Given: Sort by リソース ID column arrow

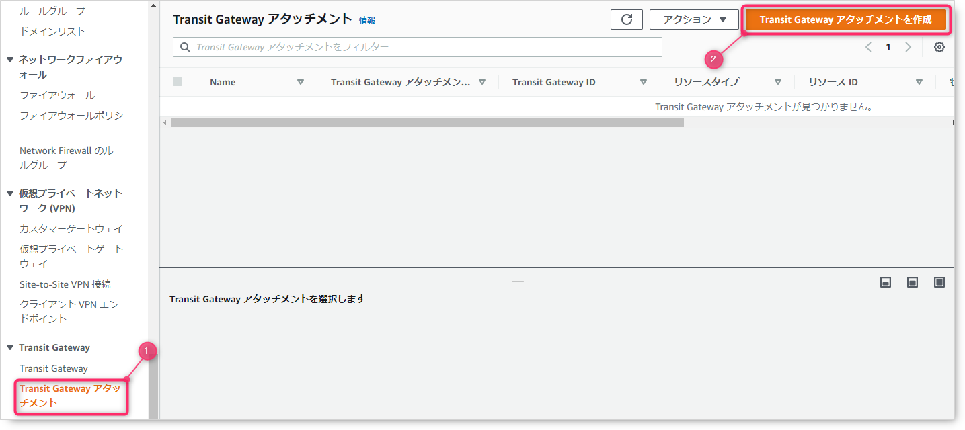Looking at the screenshot, I should [919, 82].
